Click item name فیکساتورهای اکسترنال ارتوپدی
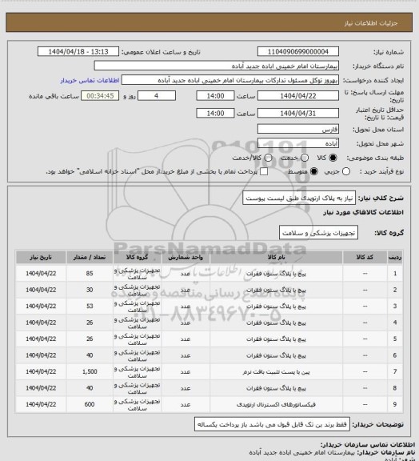Screen dimensions: 419x461 click(276, 405)
